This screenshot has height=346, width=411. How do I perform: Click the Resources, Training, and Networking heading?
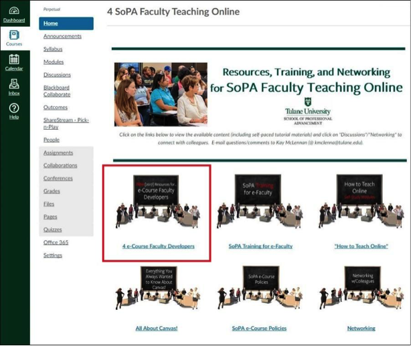coord(307,72)
